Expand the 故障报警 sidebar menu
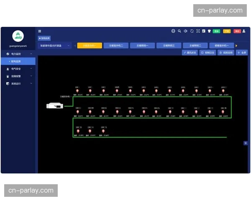This screenshot has height=201, width=251. (18, 76)
